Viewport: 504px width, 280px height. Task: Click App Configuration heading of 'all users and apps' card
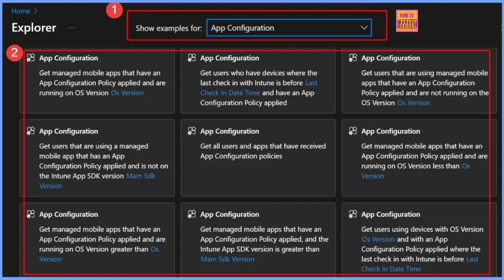(229, 131)
